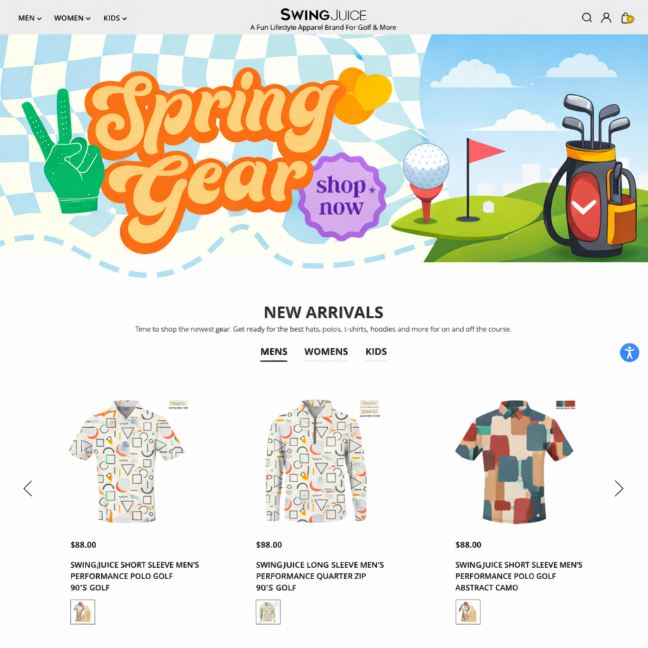The width and height of the screenshot is (648, 648).
Task: Advance the carousel with right arrow
Action: (x=619, y=489)
